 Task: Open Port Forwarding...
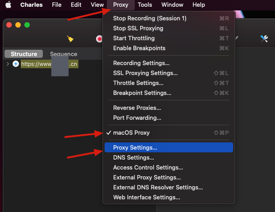[169, 118]
